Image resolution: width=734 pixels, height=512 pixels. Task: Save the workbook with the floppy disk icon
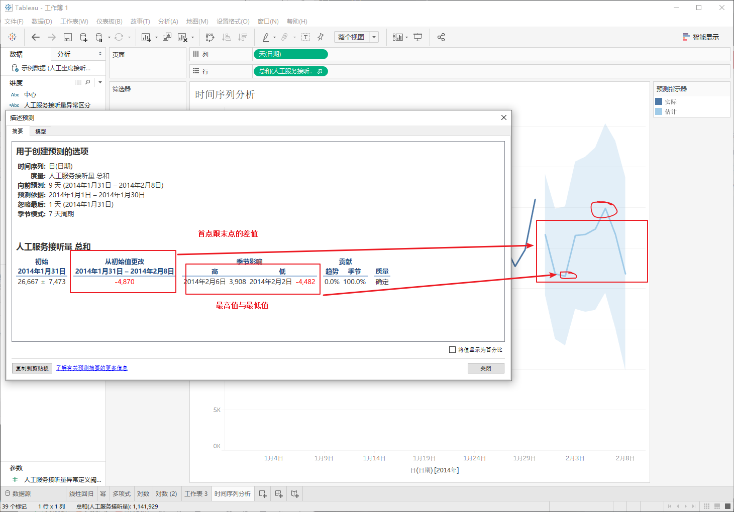[x=68, y=37]
